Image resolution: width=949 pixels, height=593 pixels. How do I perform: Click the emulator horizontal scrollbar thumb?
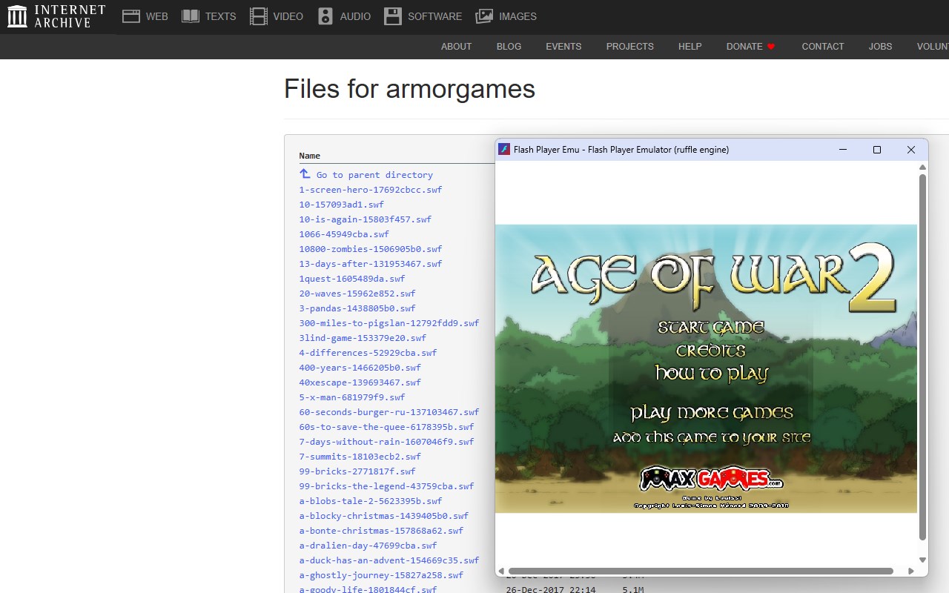[x=701, y=571]
